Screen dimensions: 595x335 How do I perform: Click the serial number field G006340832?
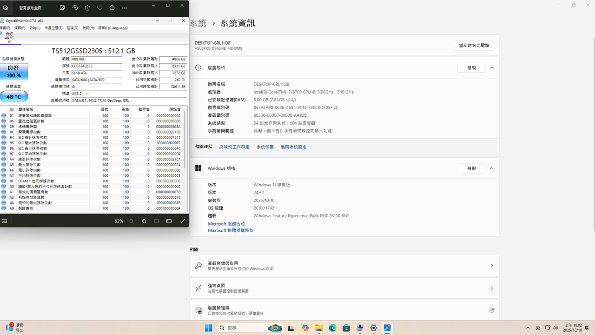click(97, 66)
